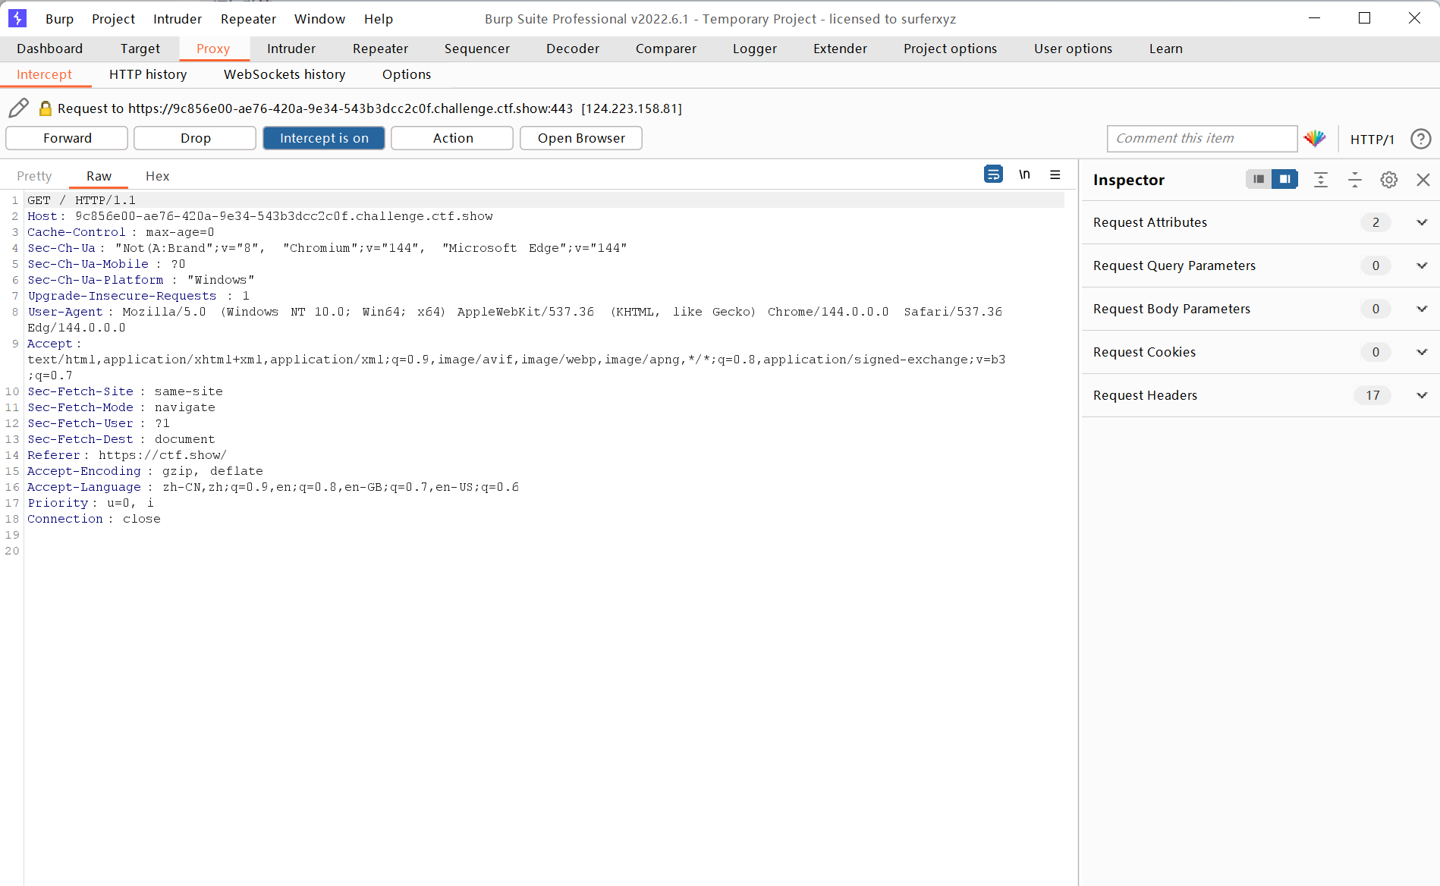Viewport: 1440px width, 886px height.
Task: Open the proxy Options sub-tab
Action: (x=407, y=74)
